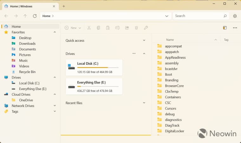Click the Share icon in toolbar
The image size is (241, 143).
tap(127, 28)
